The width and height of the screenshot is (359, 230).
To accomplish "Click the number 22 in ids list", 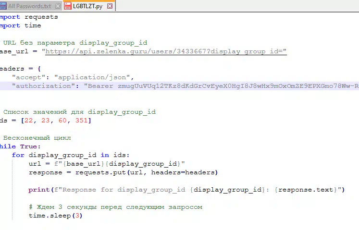I will (29, 121).
